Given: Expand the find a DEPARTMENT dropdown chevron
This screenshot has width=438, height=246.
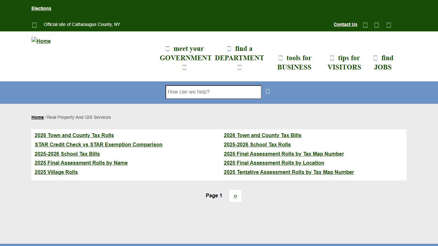Looking at the screenshot, I should pos(239,67).
